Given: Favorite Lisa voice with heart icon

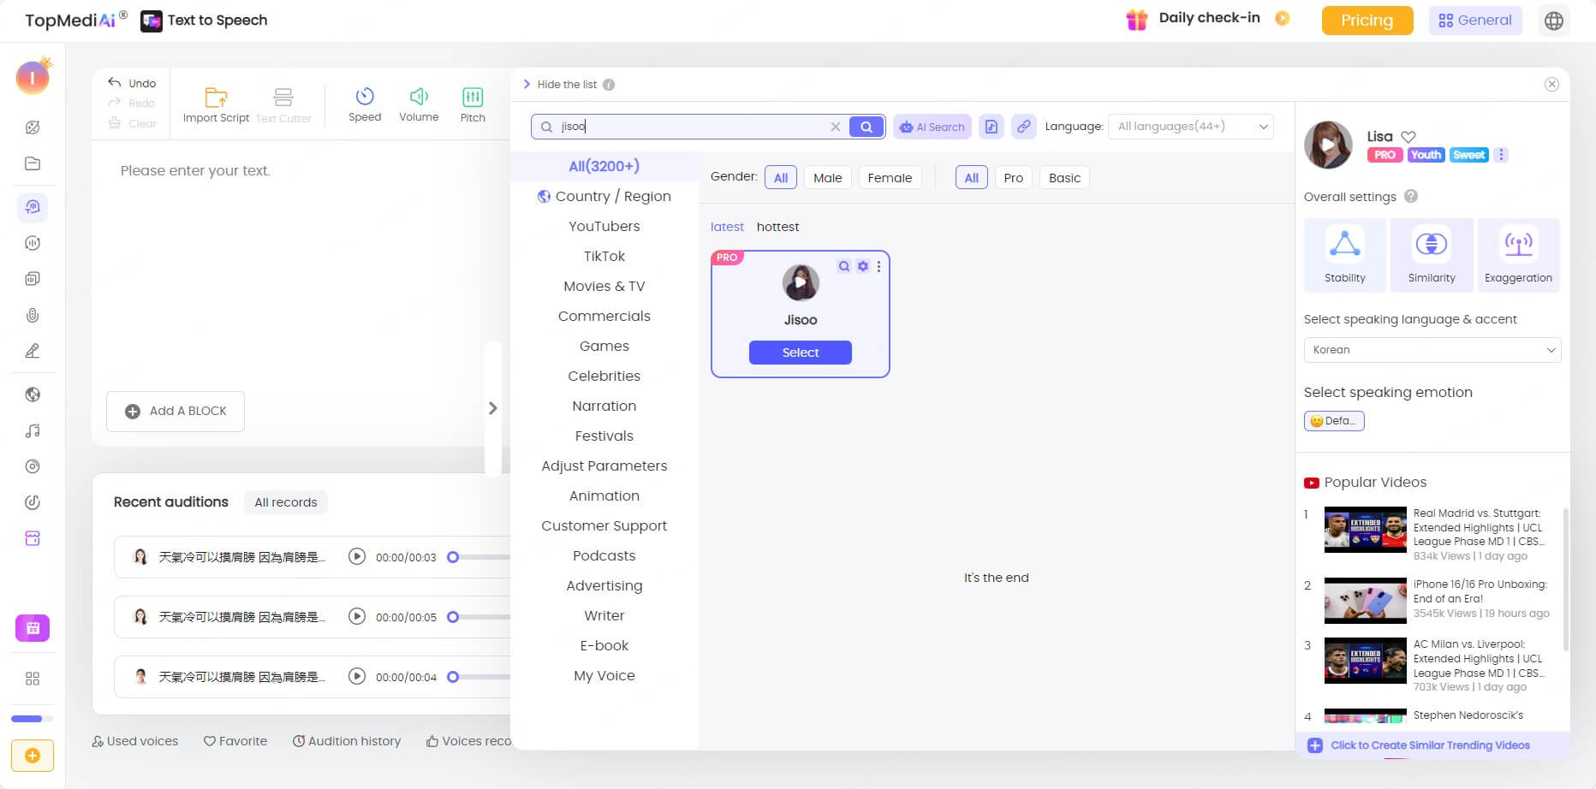Looking at the screenshot, I should point(1408,136).
